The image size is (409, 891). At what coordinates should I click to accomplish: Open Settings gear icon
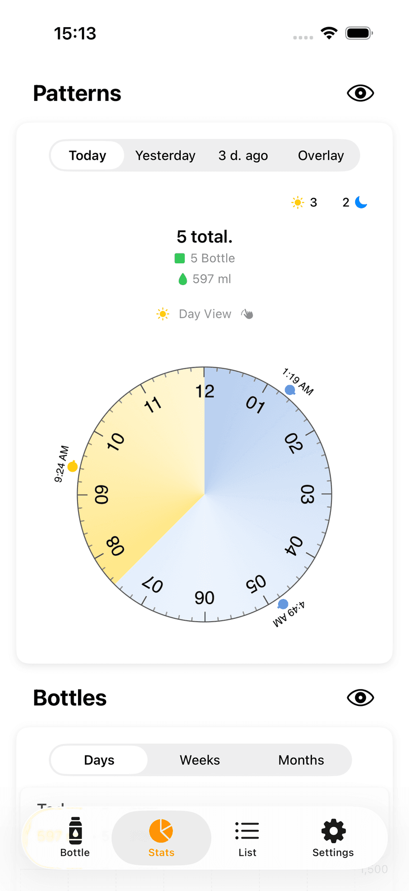(x=333, y=830)
